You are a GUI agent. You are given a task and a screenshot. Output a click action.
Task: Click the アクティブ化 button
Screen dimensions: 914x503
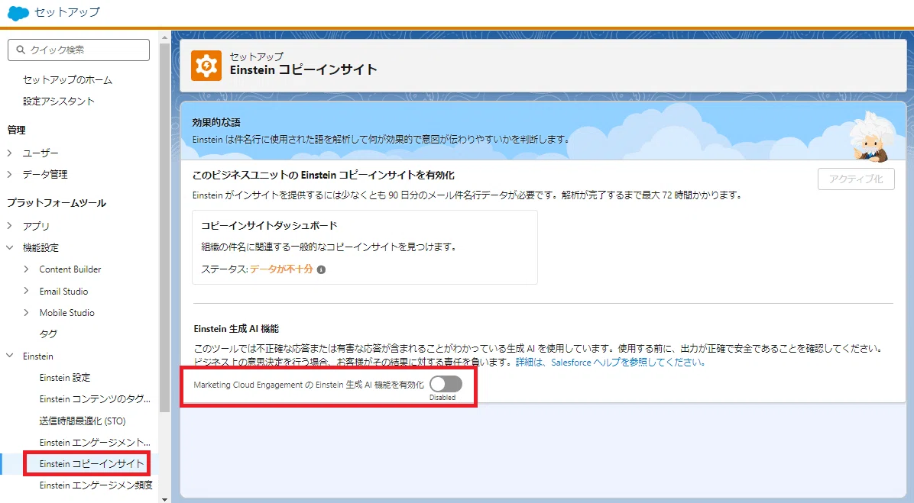coord(856,179)
